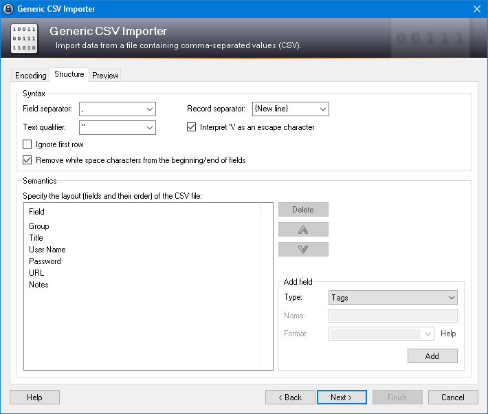488x414 pixels.
Task: Click the move field up arrow button
Action: coord(303,230)
